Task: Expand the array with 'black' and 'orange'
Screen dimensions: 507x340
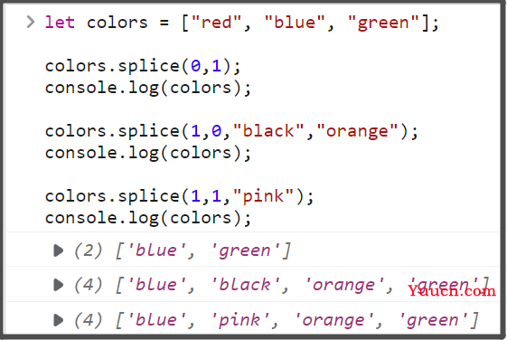Action: pyautogui.click(x=58, y=285)
